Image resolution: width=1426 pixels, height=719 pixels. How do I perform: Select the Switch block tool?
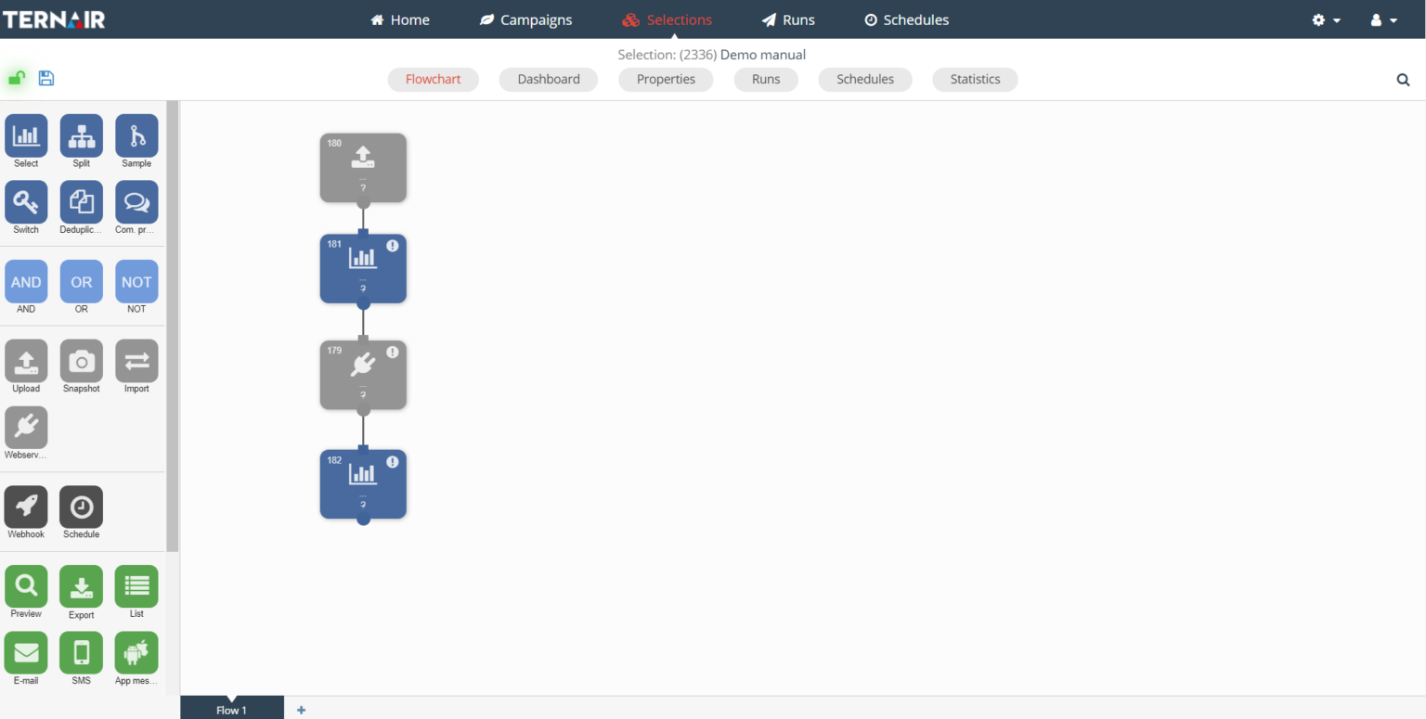(x=26, y=202)
